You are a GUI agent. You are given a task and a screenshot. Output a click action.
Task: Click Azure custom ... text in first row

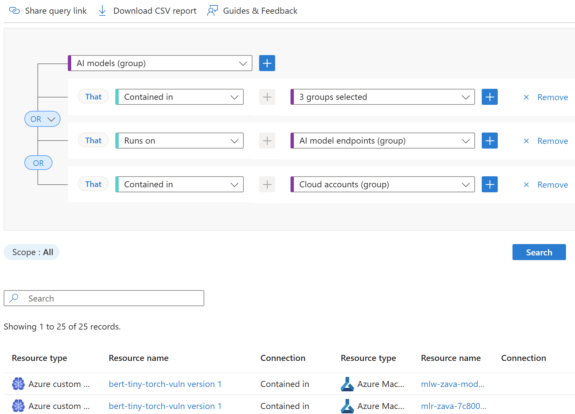tap(59, 384)
